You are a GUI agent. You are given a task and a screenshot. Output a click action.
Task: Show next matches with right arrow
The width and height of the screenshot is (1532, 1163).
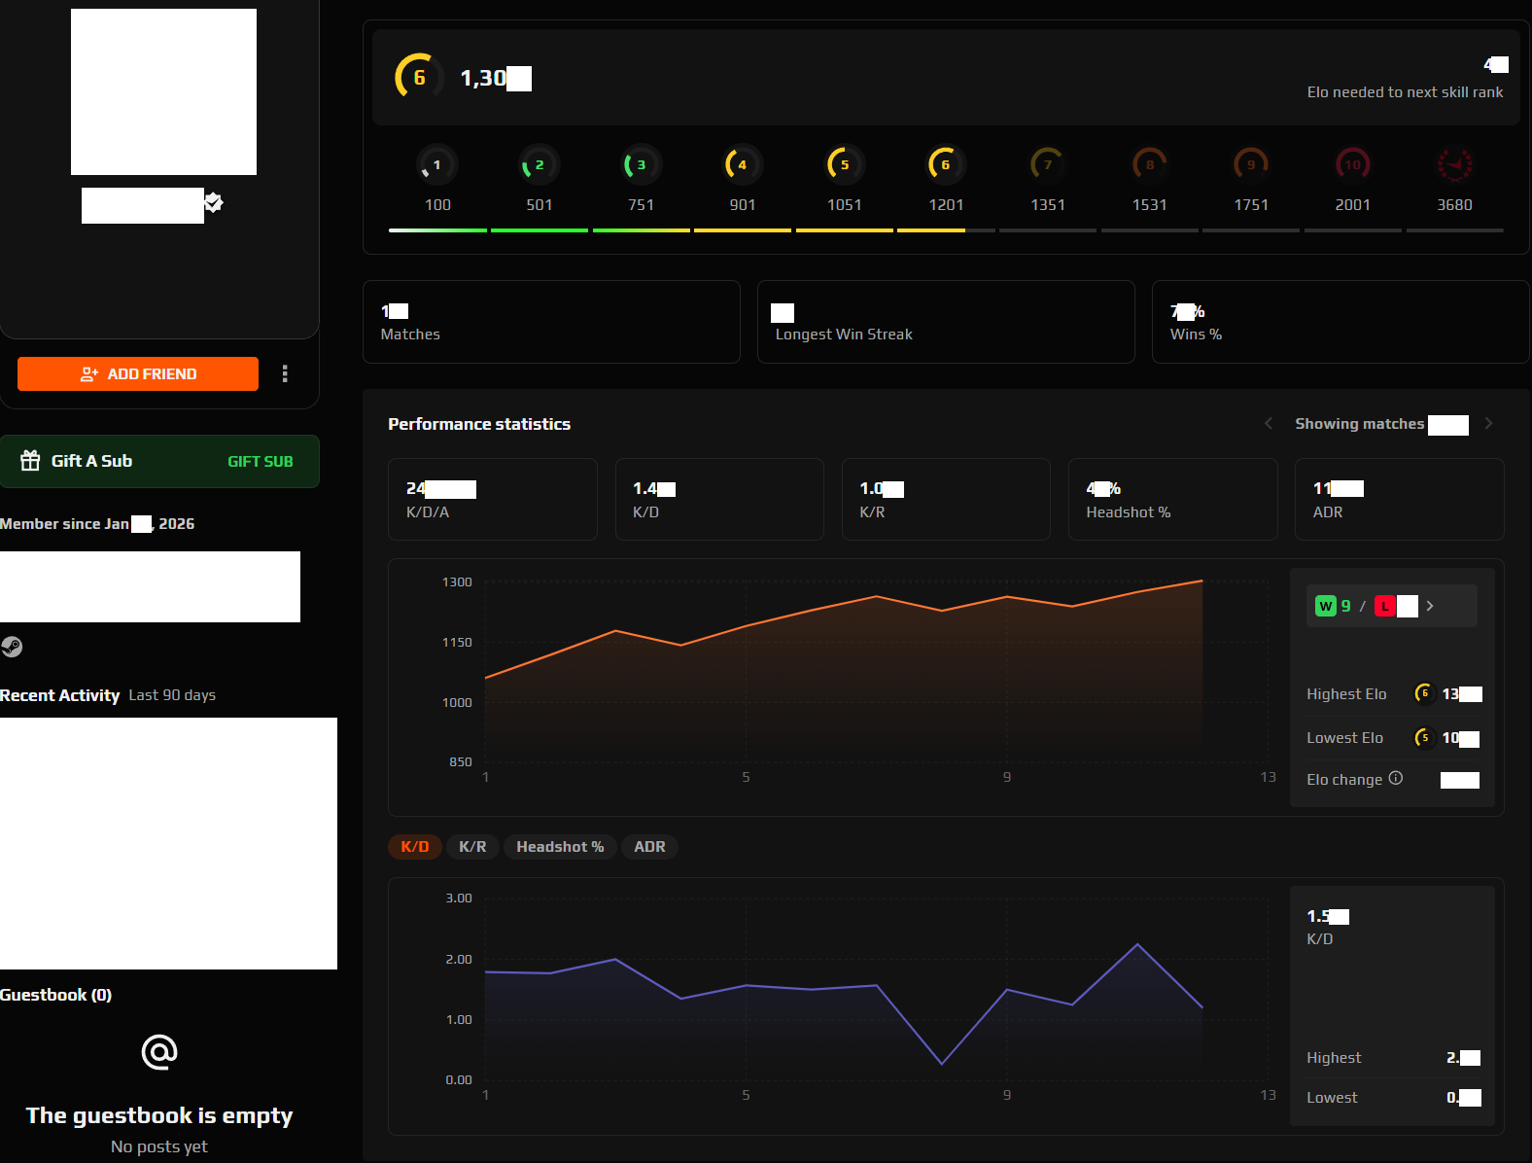tap(1488, 423)
